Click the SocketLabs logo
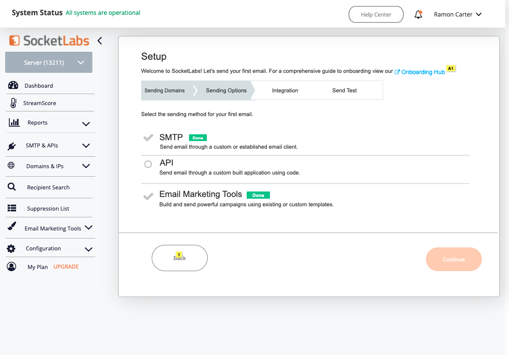 pos(49,41)
